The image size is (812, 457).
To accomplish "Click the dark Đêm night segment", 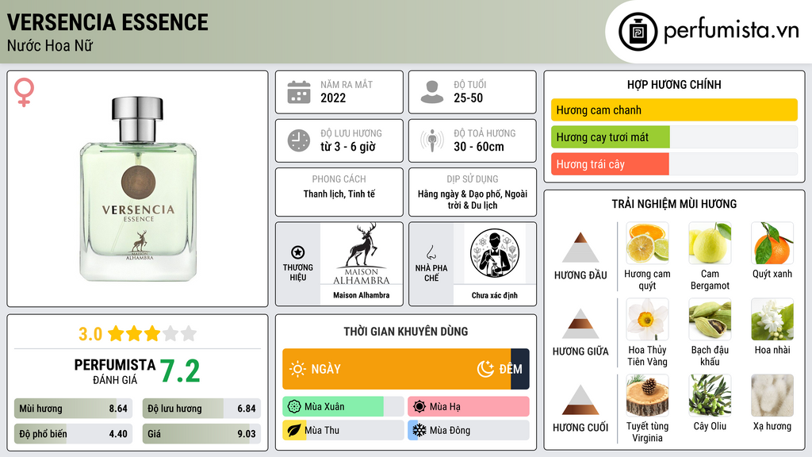I will [x=520, y=369].
